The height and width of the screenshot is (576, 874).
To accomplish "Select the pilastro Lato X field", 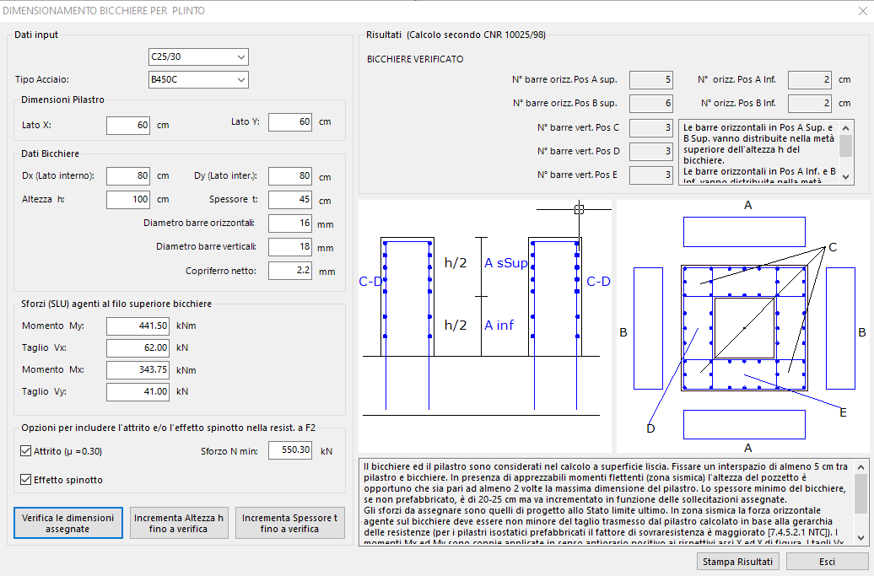I will tap(128, 126).
